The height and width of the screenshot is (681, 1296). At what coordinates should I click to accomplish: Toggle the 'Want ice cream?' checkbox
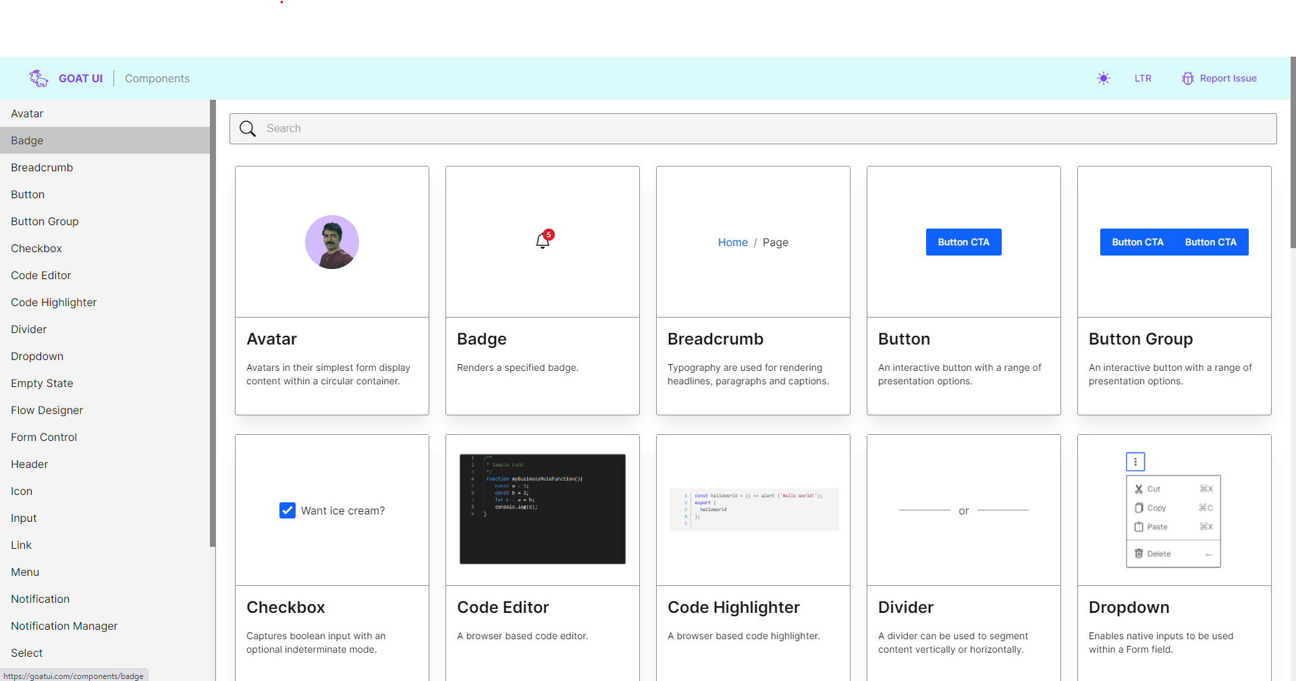click(x=288, y=510)
